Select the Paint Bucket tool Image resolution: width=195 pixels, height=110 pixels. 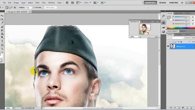[x=2, y=34]
